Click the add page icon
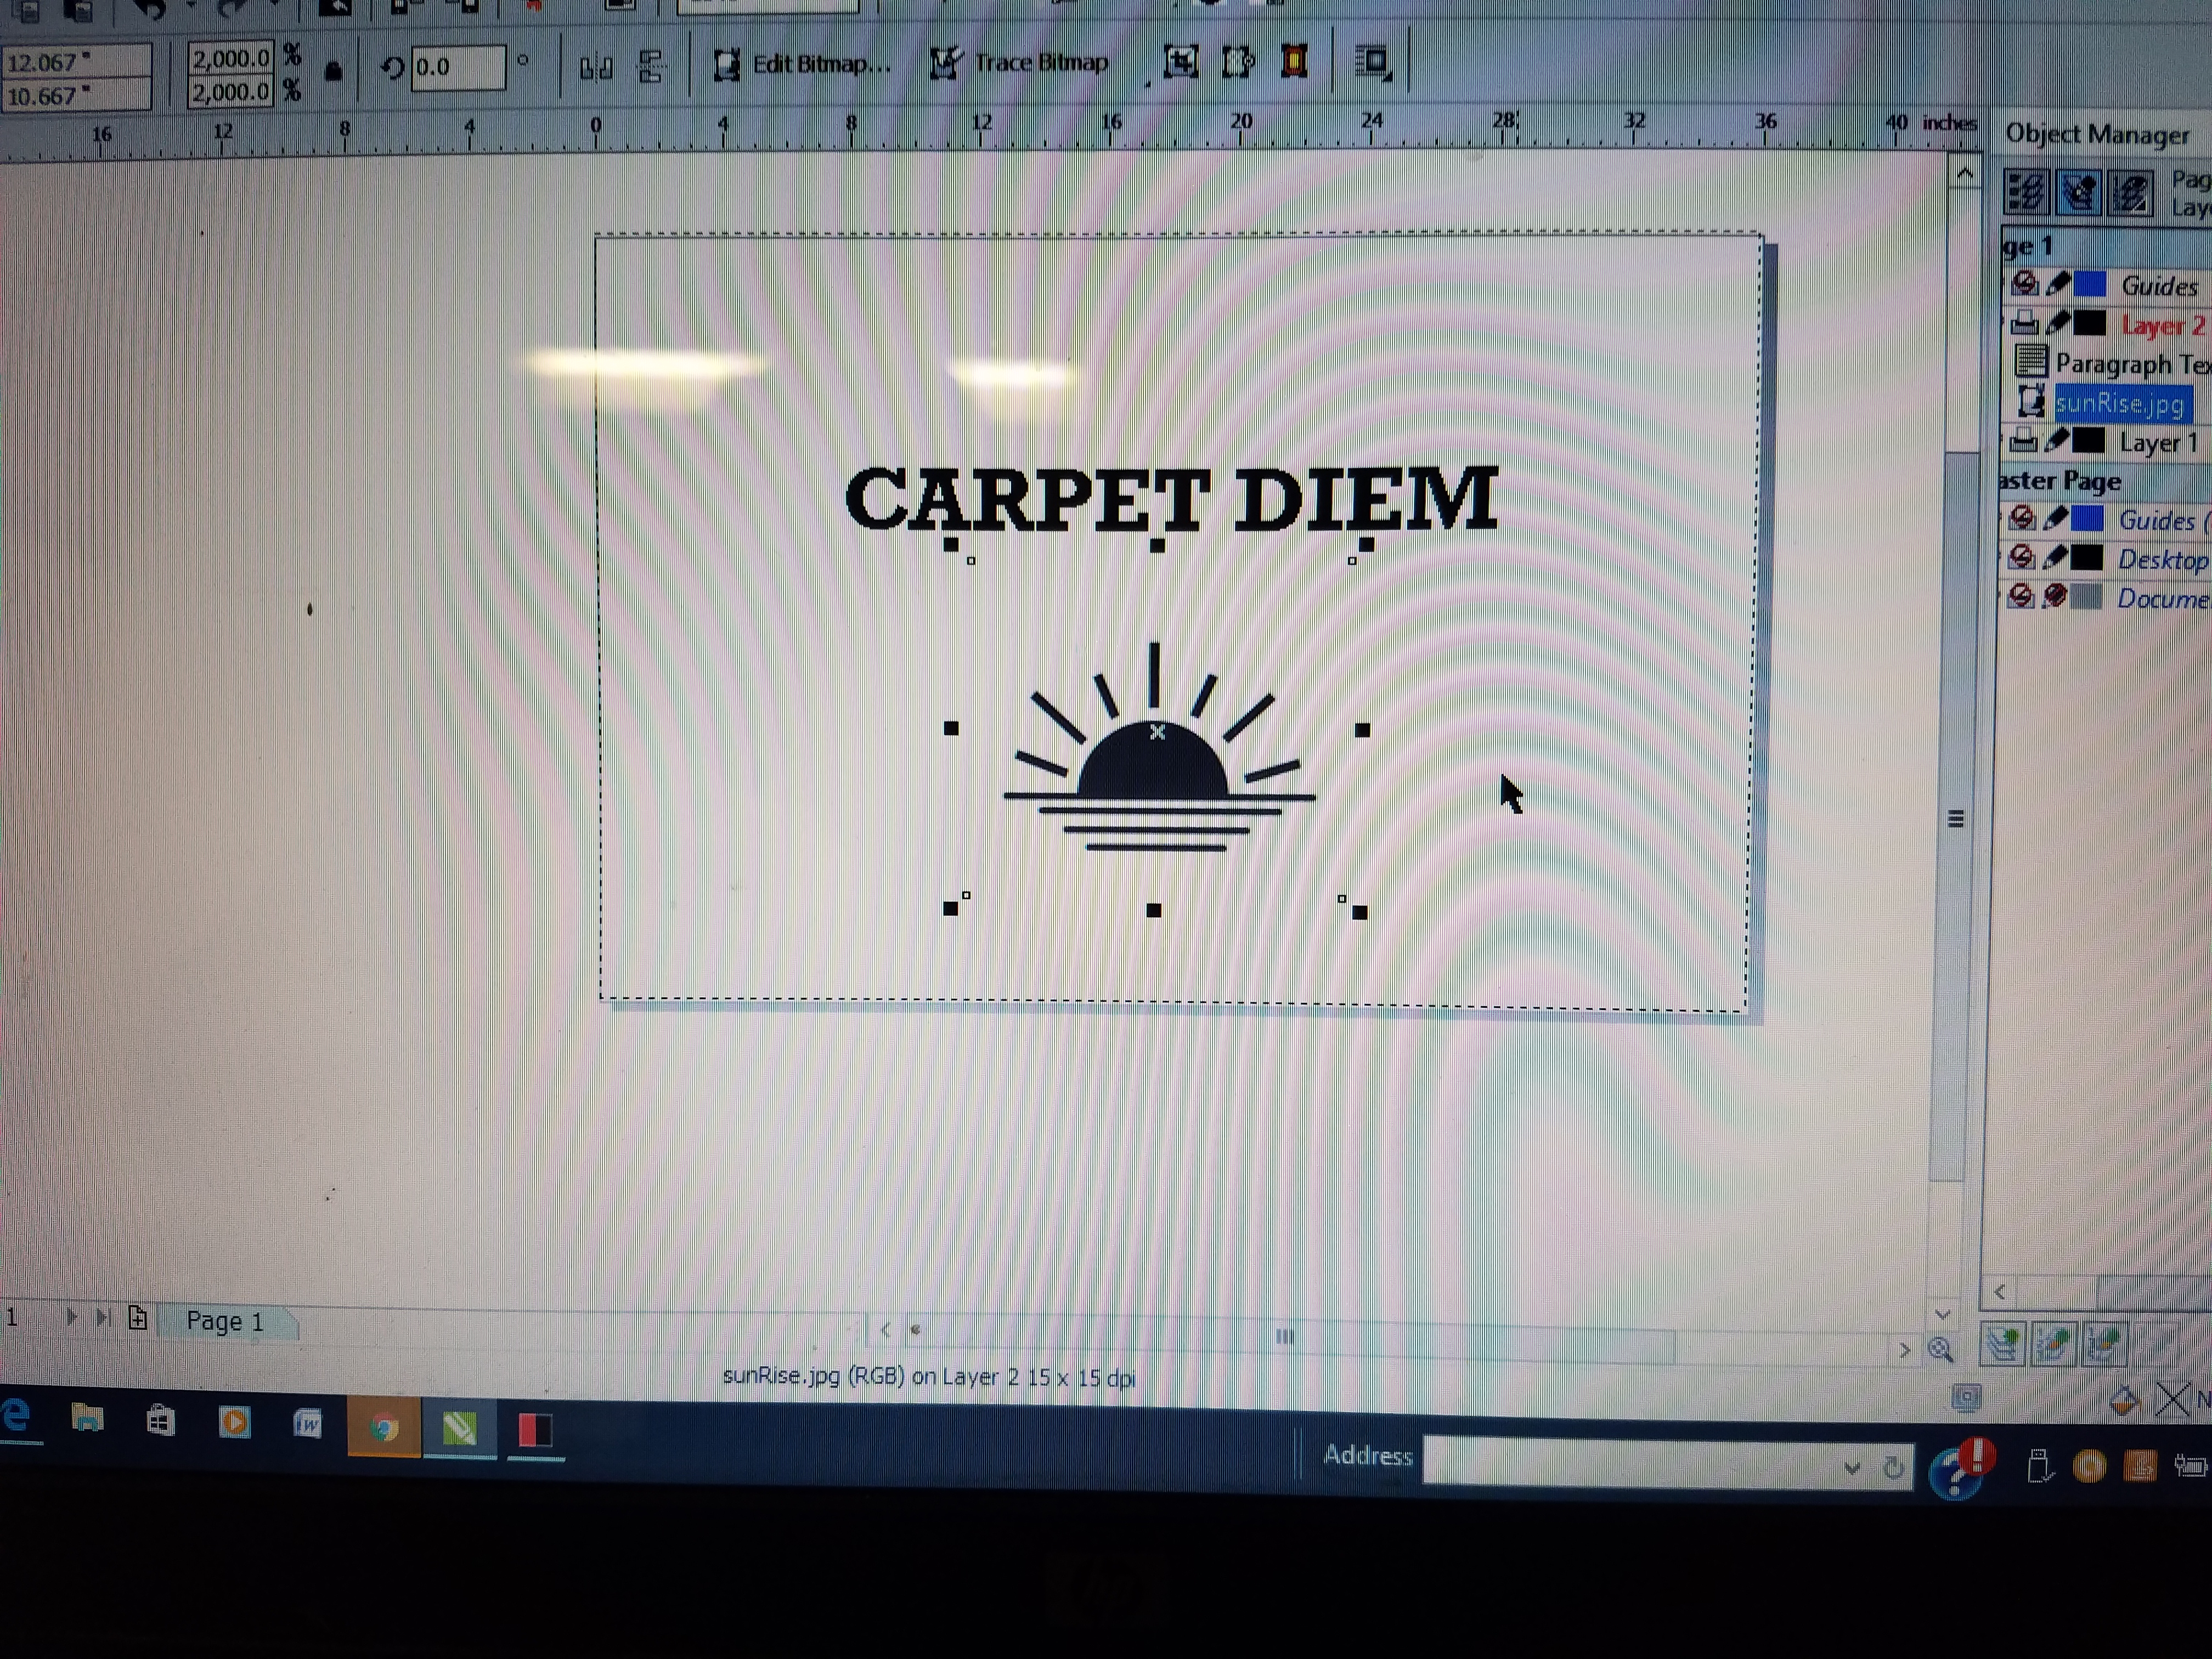This screenshot has height=1659, width=2212. coord(138,1318)
